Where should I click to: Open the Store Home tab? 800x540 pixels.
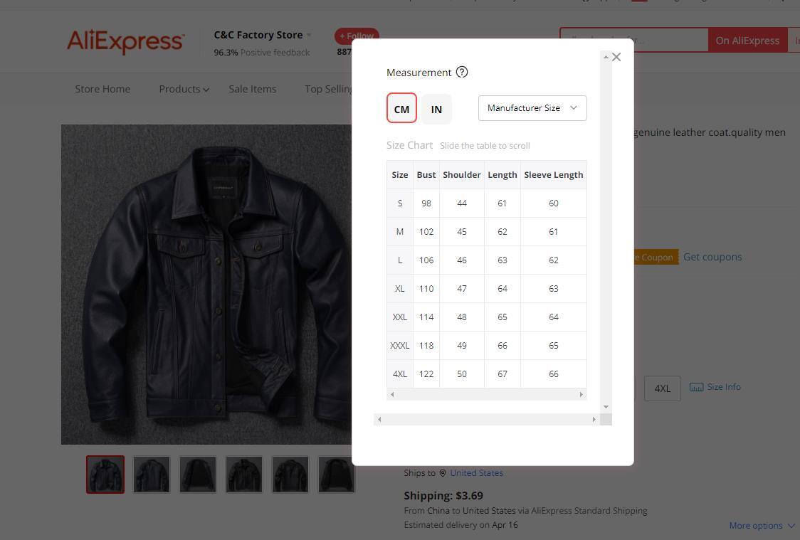[x=102, y=89]
